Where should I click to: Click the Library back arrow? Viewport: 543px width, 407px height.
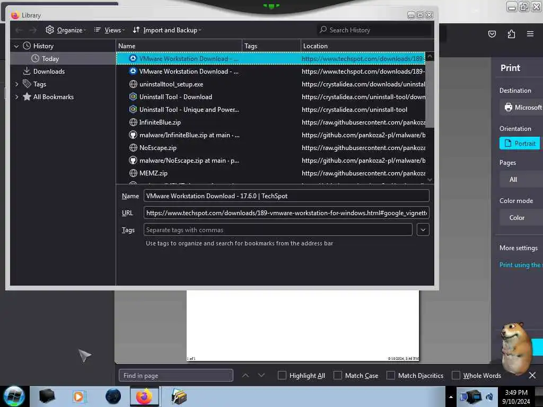19,30
